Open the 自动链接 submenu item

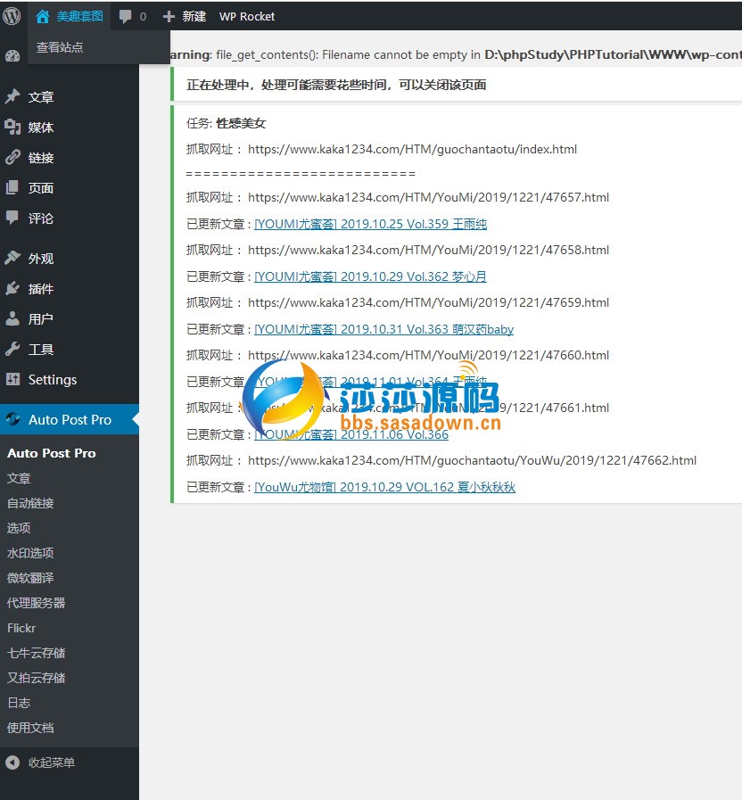tap(30, 503)
